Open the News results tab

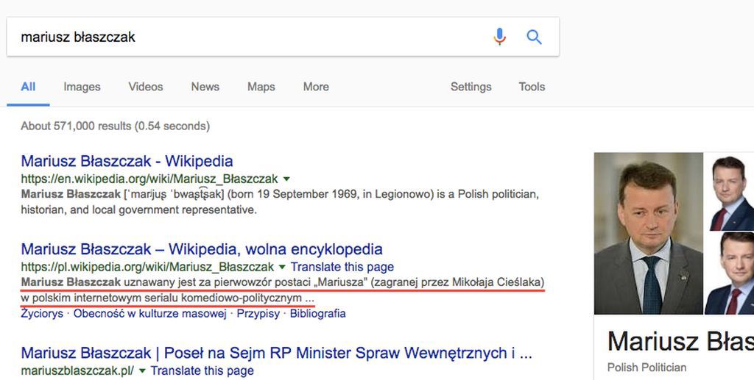click(x=205, y=87)
